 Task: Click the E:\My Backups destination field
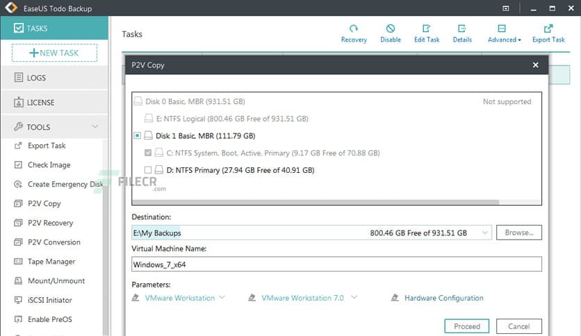[x=311, y=233]
